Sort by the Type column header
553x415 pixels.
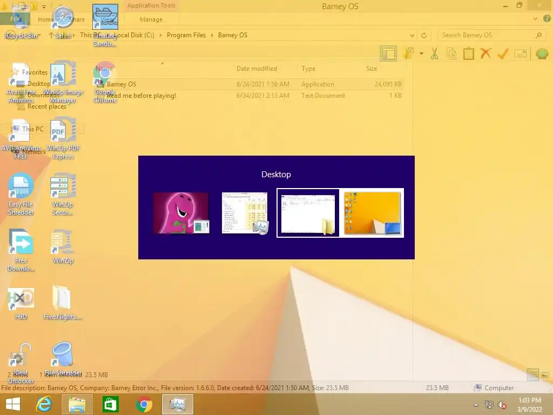click(x=308, y=69)
